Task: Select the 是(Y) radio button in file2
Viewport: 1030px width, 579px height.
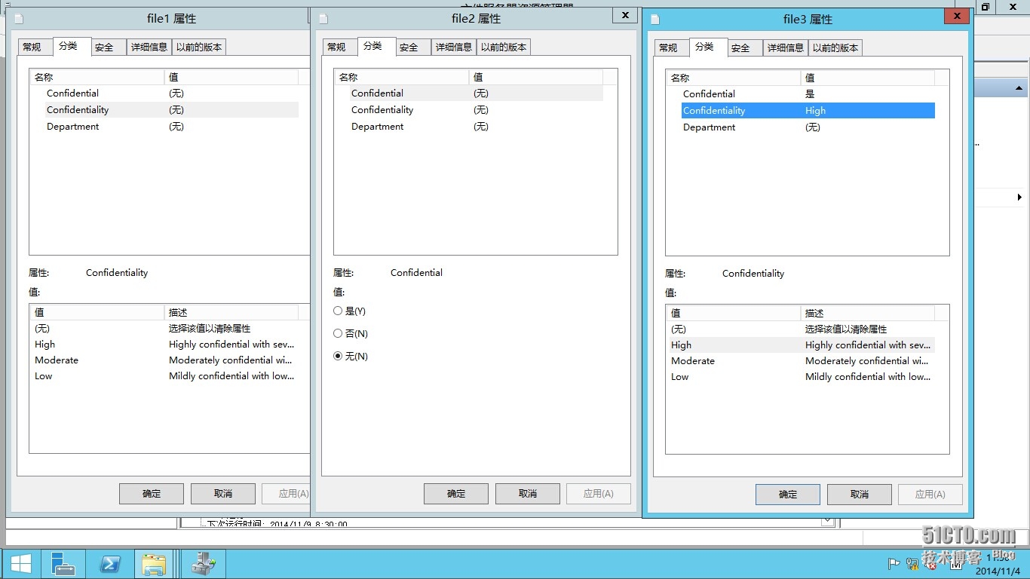Action: click(350, 311)
